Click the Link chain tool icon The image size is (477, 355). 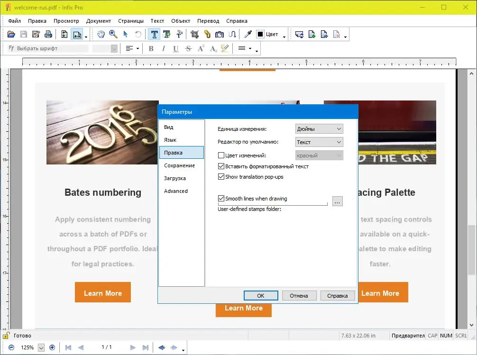[207, 35]
